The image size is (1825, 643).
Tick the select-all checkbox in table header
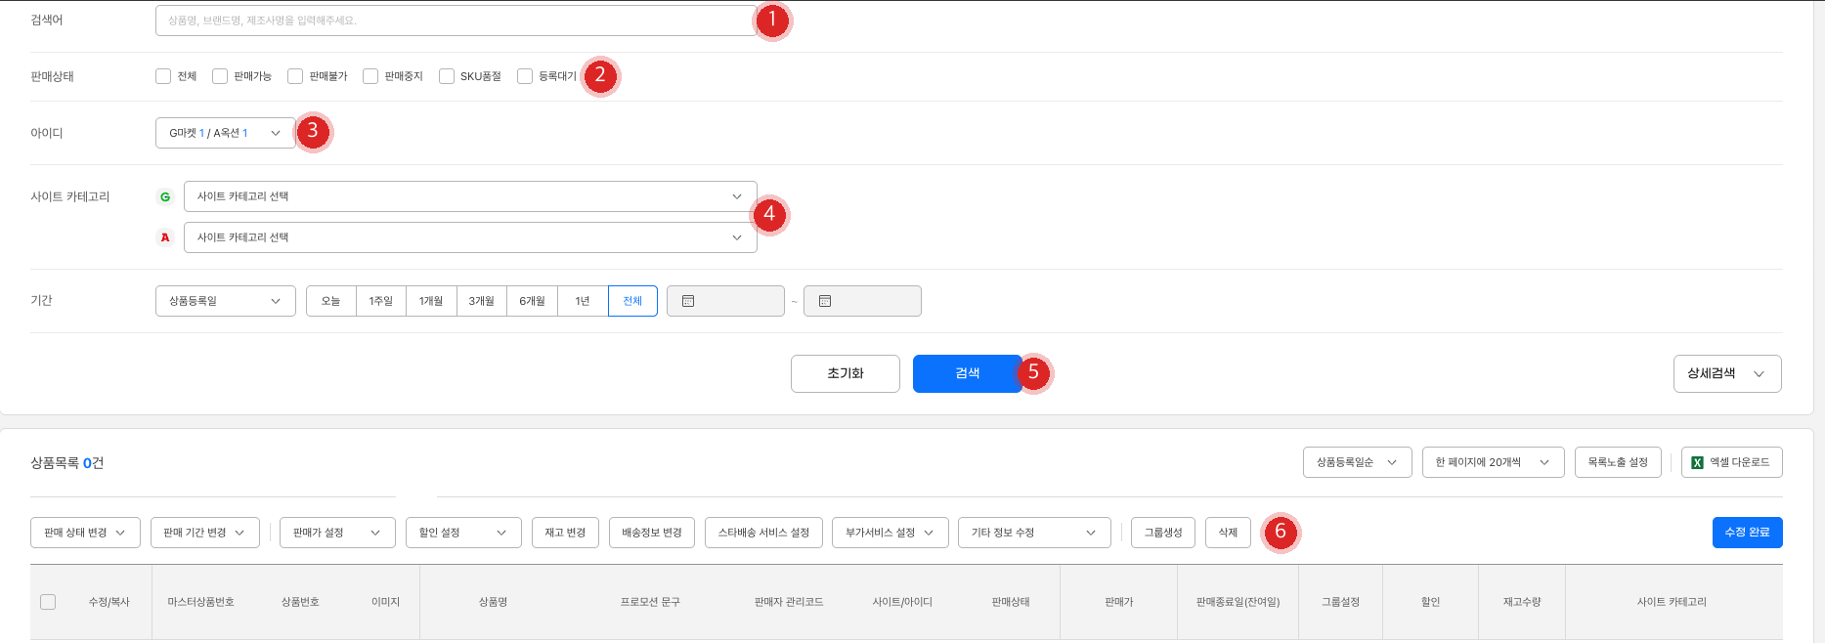(x=48, y=602)
